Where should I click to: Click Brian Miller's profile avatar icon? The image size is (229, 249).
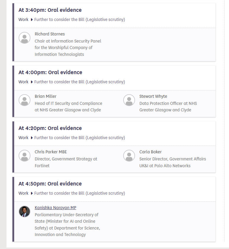click(x=25, y=100)
